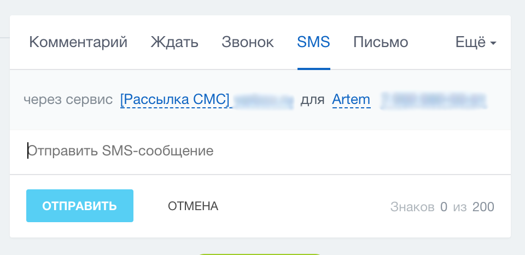Change the [Рассылка СМС] sending service
Viewport: 525px width, 255px height.
coord(176,100)
